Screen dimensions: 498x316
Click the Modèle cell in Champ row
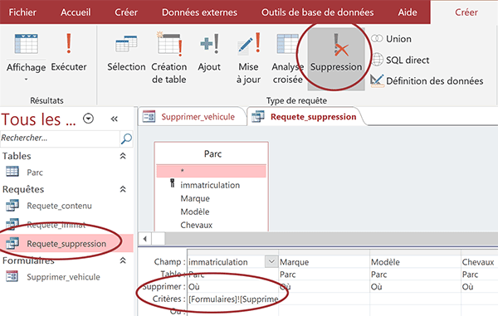(x=416, y=262)
